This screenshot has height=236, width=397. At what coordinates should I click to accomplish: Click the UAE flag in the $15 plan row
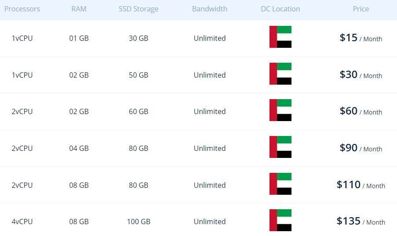[280, 37]
